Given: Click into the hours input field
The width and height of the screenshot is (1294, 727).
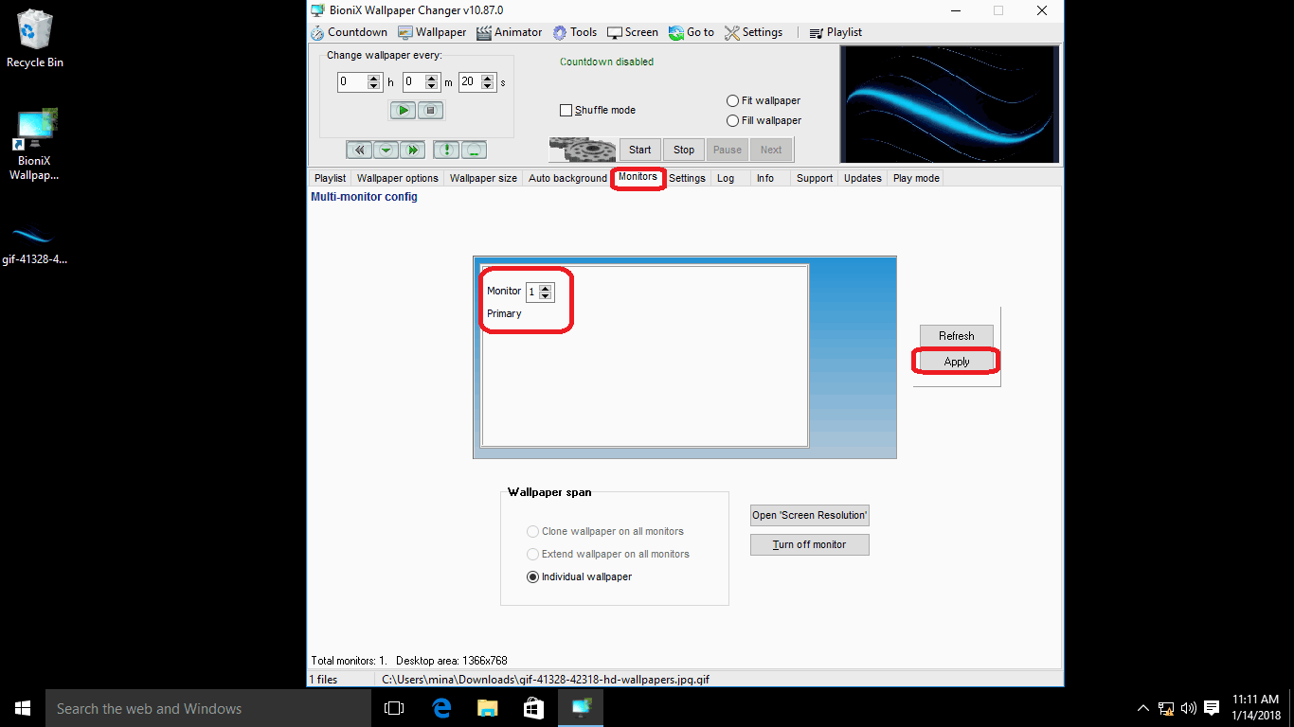Looking at the screenshot, I should coord(353,82).
